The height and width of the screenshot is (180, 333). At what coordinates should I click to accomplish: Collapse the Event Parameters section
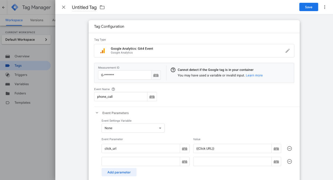point(97,113)
